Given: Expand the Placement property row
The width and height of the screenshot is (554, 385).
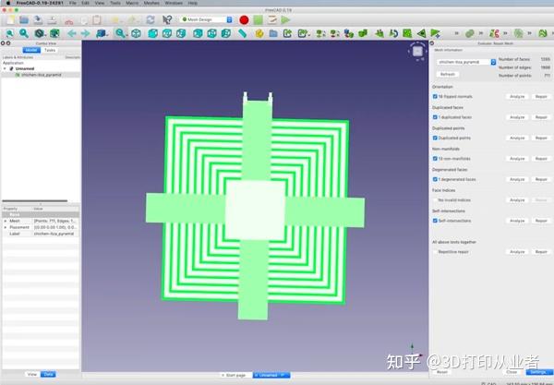Looking at the screenshot, I should [5, 227].
